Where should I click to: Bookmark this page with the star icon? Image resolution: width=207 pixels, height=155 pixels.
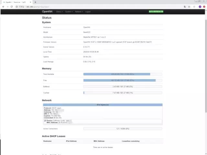tap(189, 7)
